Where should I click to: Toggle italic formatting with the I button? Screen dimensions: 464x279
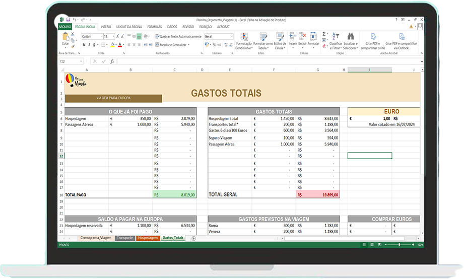tap(89, 45)
